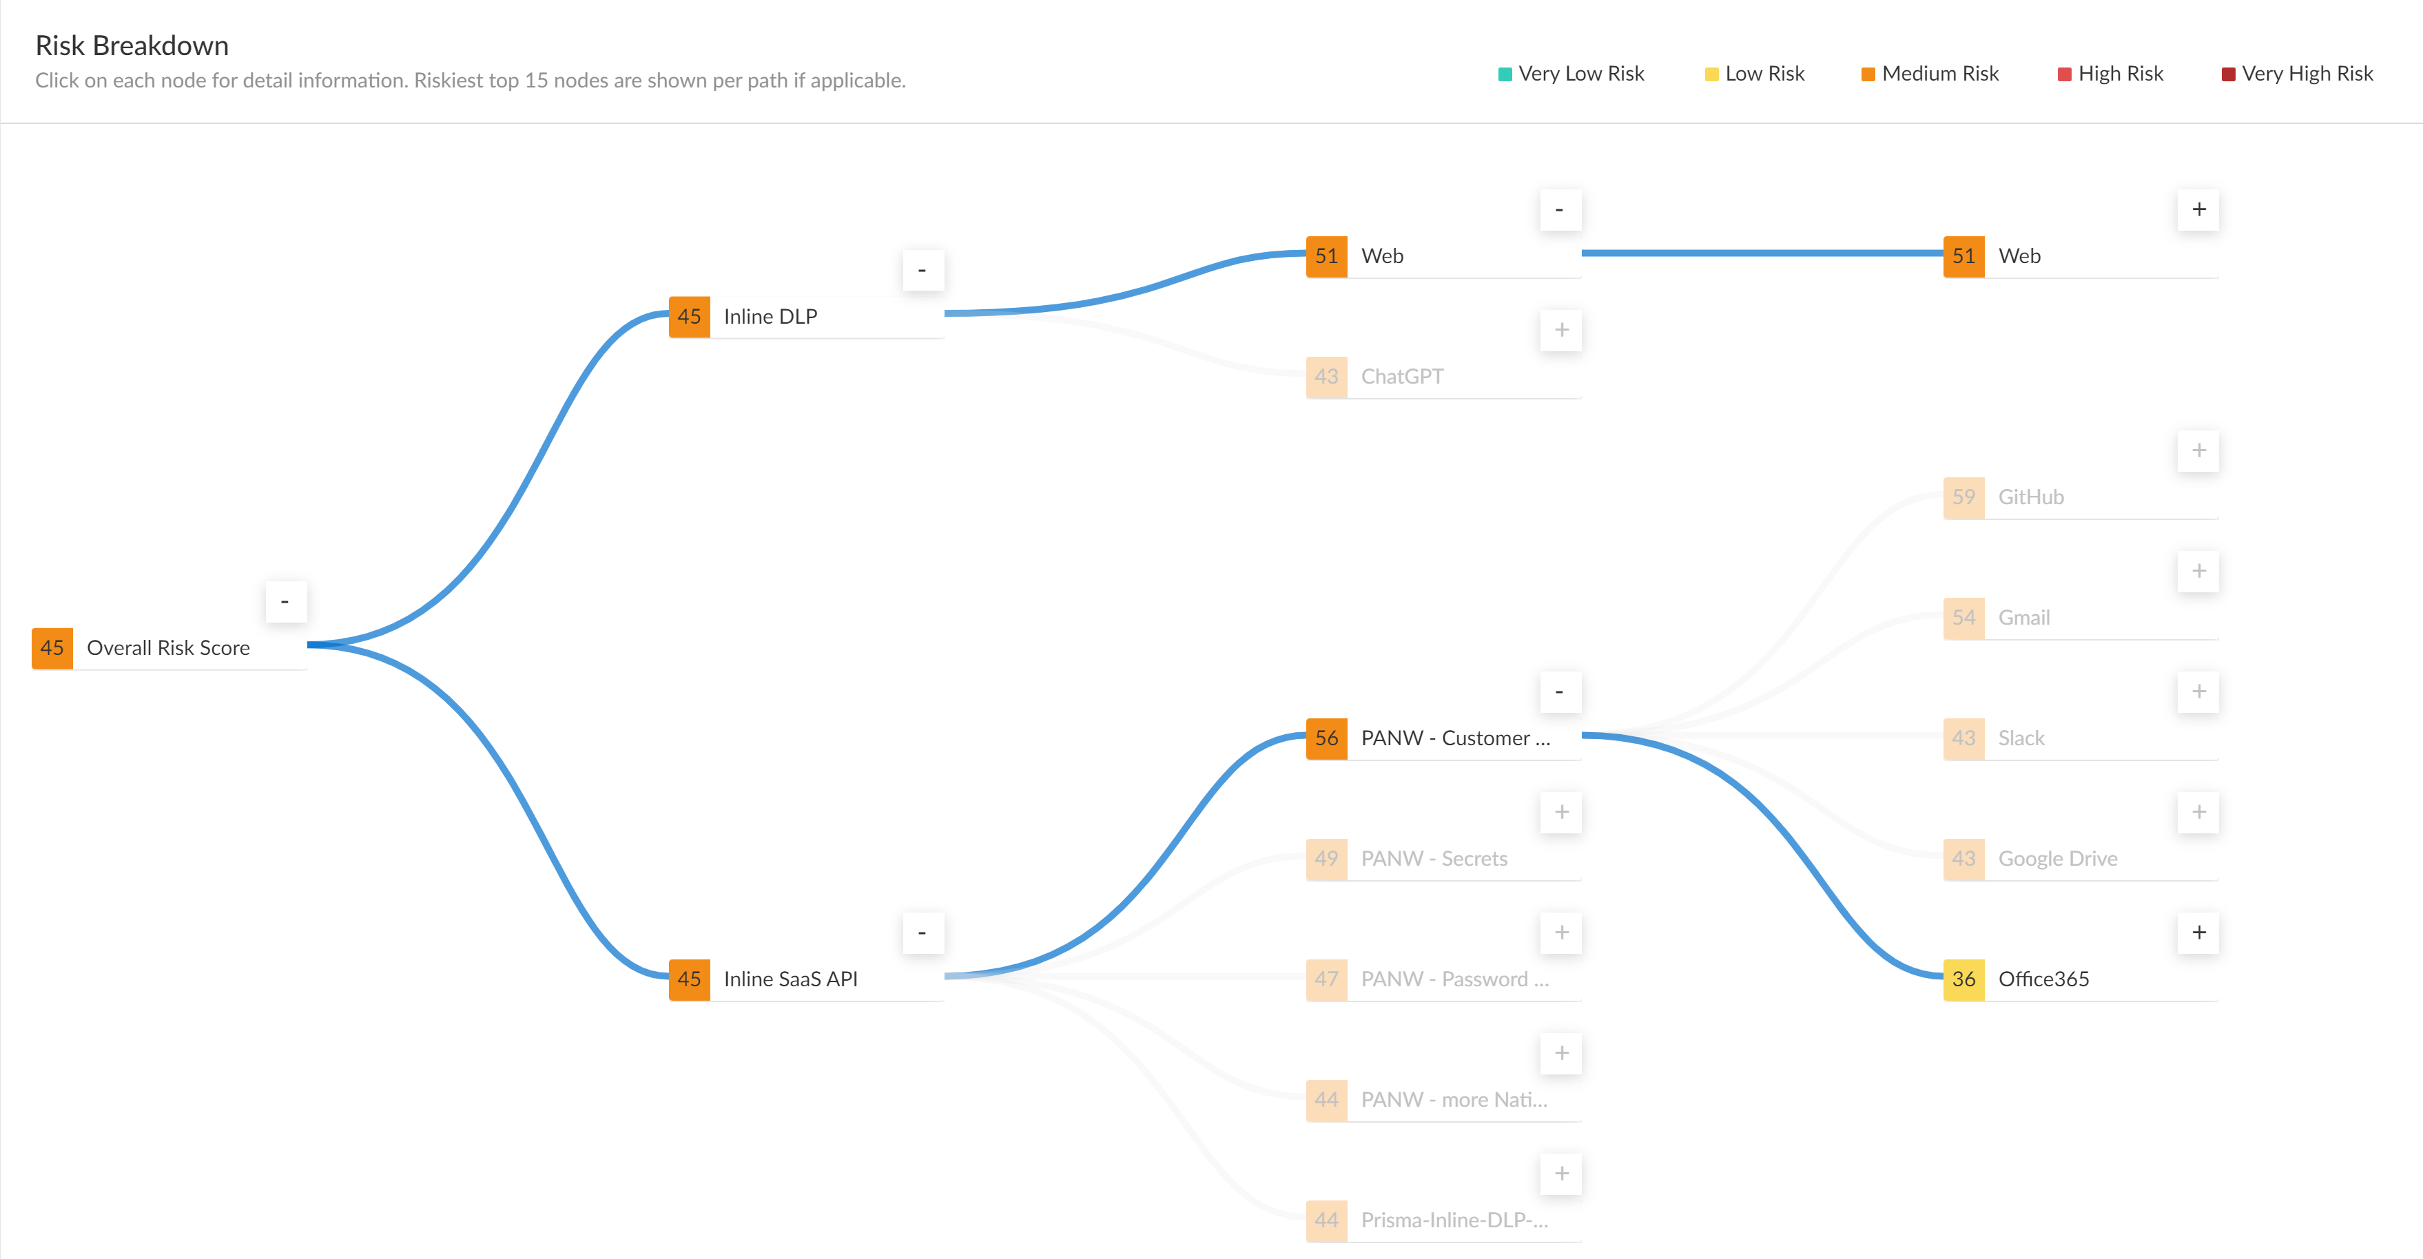This screenshot has width=2423, height=1259.
Task: Collapse the PANW - Customer node
Action: coord(1560,692)
